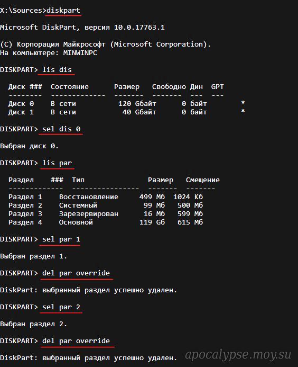Click Раздел 2 Системный row
This screenshot has height=367, width=298.
pos(106,205)
